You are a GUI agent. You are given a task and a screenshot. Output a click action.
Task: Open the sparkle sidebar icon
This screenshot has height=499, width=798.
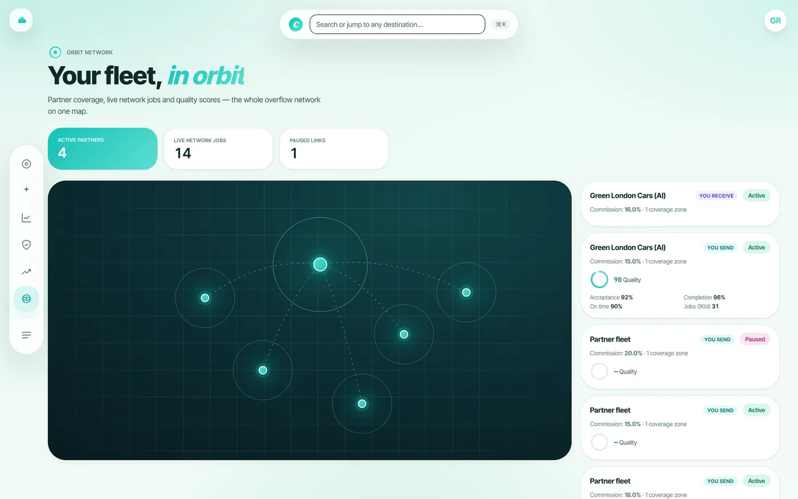click(x=26, y=189)
